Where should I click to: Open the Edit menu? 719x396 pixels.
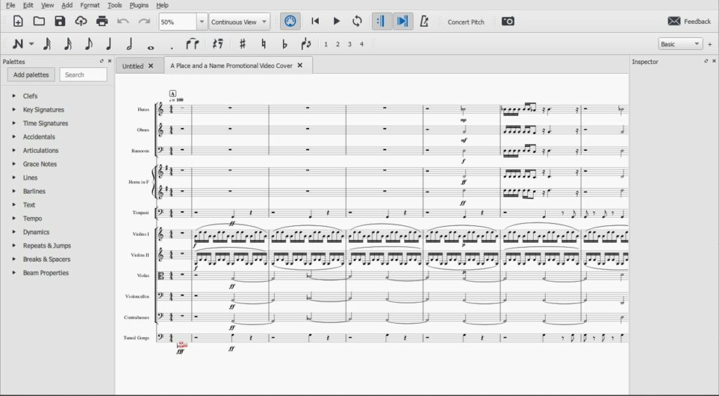point(28,5)
